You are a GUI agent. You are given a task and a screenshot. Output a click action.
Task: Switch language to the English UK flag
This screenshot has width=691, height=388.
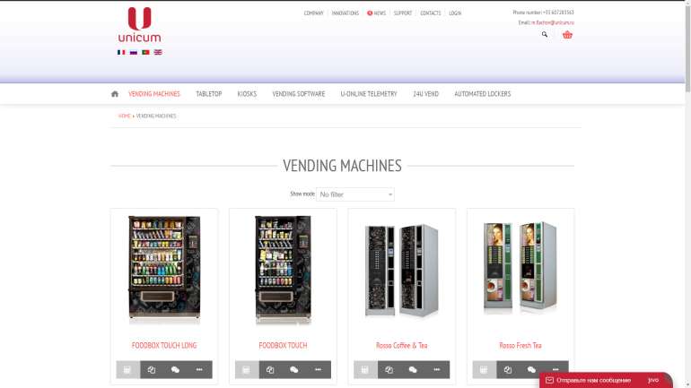pos(158,52)
